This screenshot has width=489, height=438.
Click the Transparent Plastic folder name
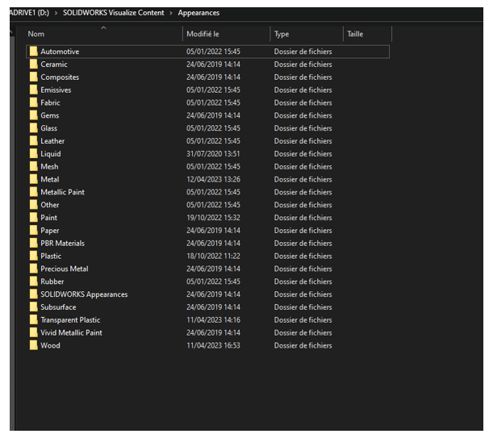click(70, 320)
